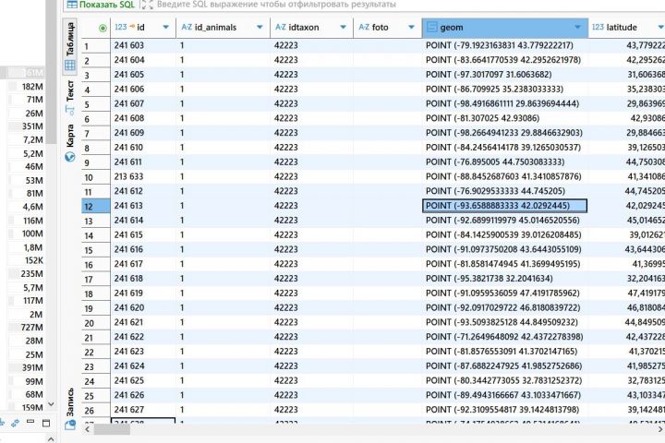The image size is (665, 443).
Task: Click the 351M size entry in left panel
Action: coord(32,126)
